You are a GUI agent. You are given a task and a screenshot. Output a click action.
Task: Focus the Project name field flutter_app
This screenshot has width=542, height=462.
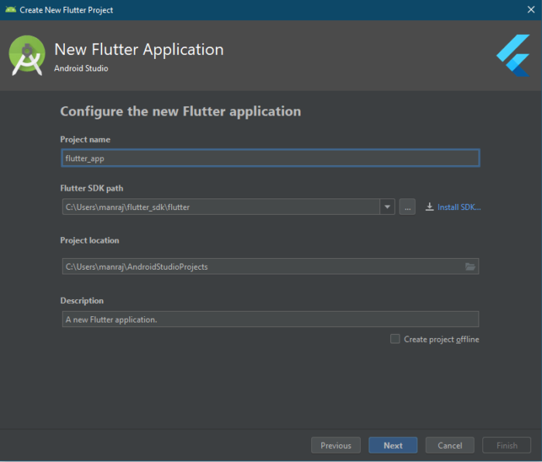tap(270, 158)
